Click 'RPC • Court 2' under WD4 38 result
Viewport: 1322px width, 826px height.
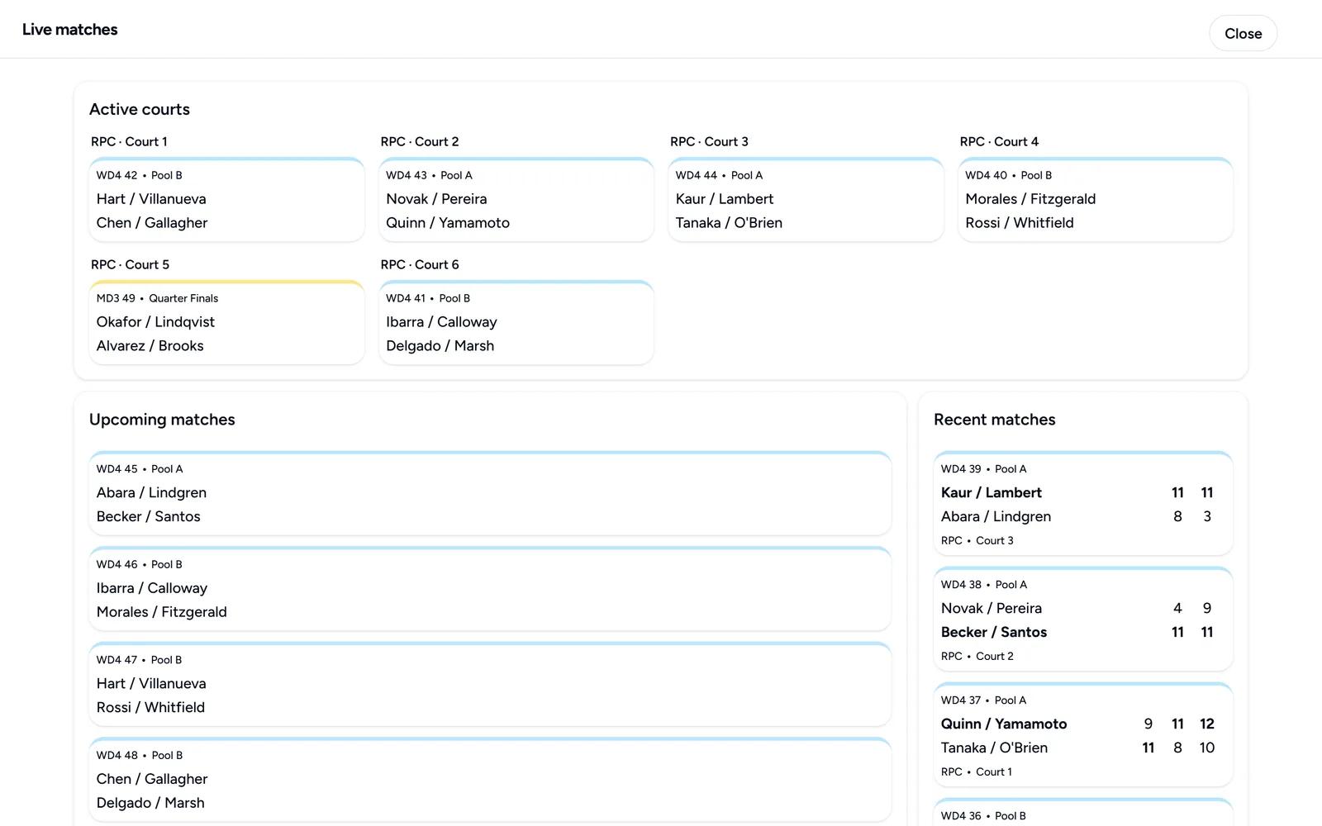point(977,657)
